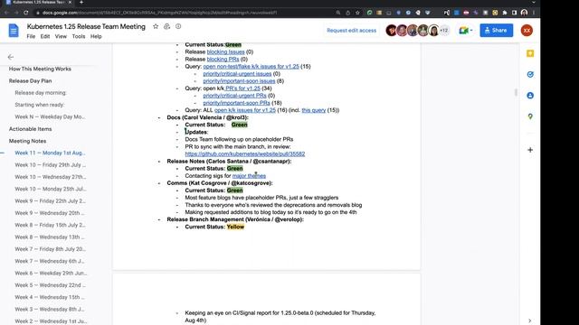Screen dimensions: 579x325
Task: Select Week 8 — Wednesday 13th outline entry
Action: coord(50,237)
